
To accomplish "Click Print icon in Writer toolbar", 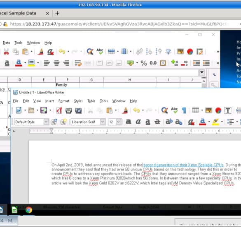I will tap(69, 110).
